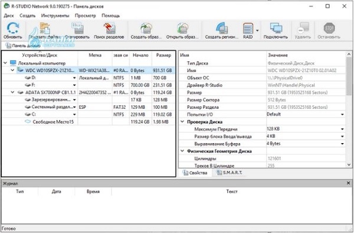Open dropdown arrow next to Системный раздел
The height and width of the screenshot is (233, 354).
pos(74,107)
